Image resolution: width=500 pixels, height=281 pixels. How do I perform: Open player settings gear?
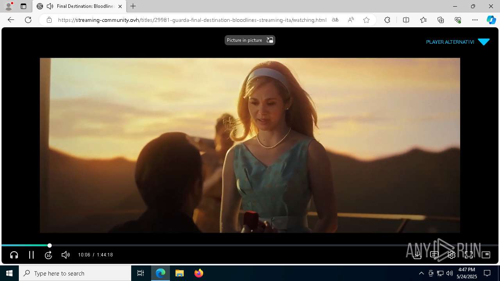[452, 255]
